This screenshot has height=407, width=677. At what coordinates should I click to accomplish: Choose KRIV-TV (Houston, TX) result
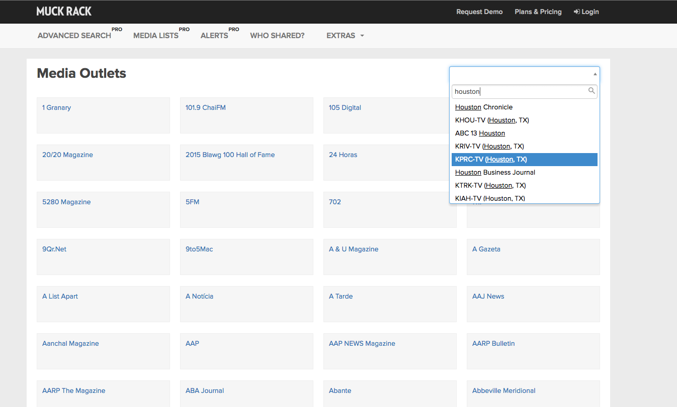click(x=524, y=146)
